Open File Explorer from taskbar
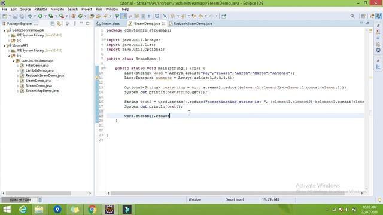 coord(38,210)
